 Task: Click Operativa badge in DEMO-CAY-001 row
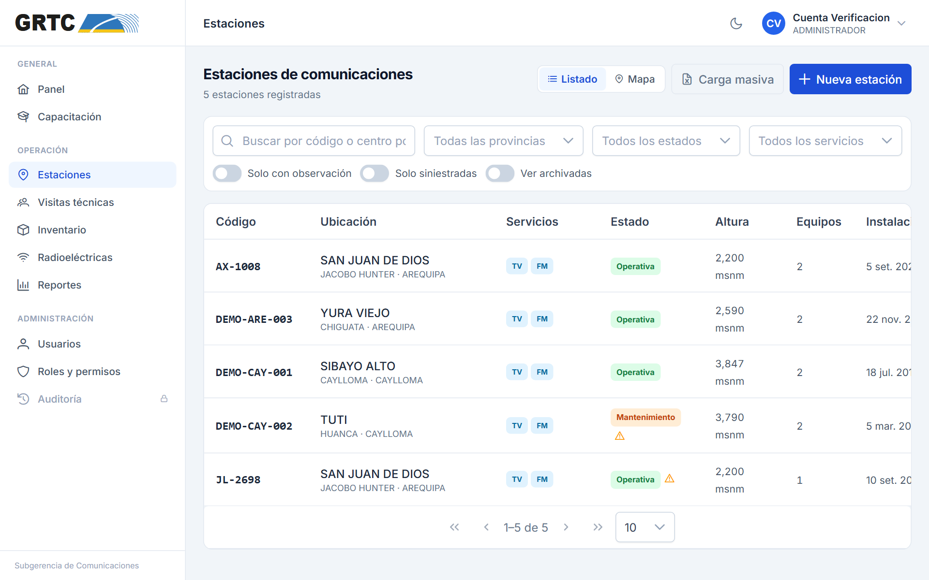635,372
